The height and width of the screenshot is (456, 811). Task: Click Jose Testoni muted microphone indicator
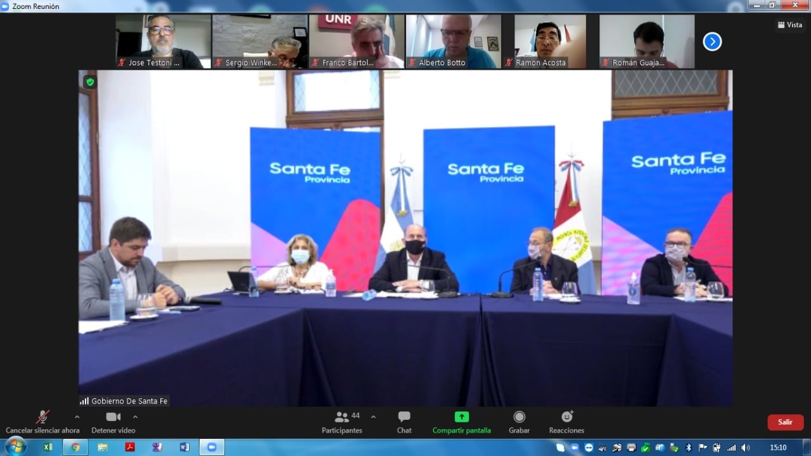pos(122,63)
